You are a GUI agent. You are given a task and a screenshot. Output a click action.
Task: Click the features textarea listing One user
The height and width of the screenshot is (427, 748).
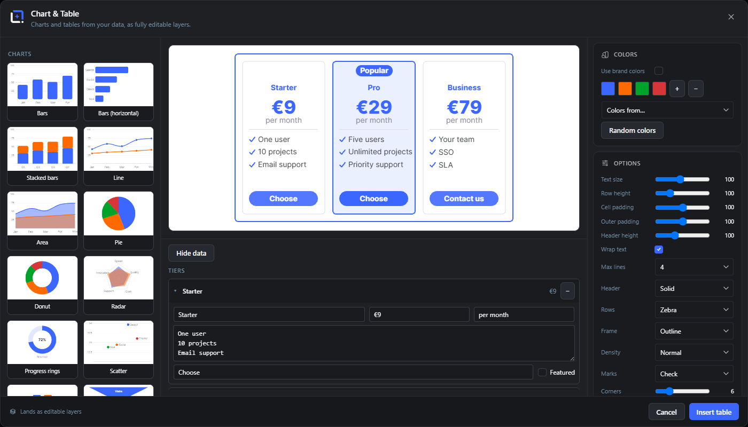[x=374, y=343]
